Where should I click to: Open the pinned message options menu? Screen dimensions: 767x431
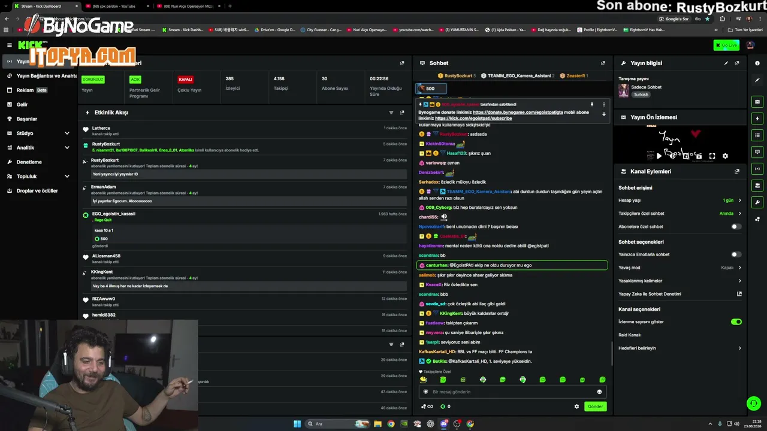click(603, 104)
